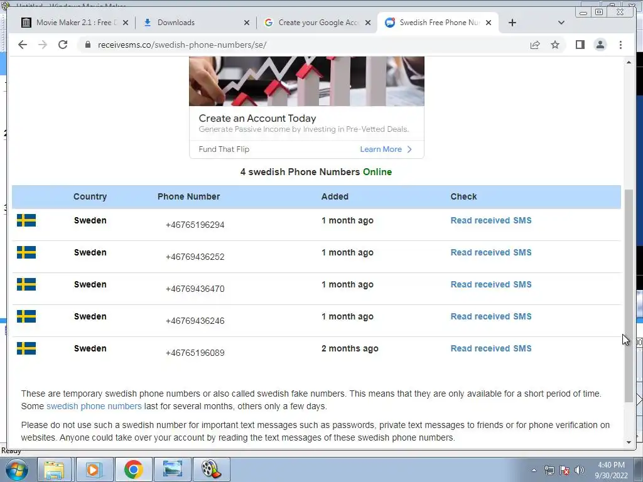
Task: Reload the receivesms page
Action: click(63, 45)
